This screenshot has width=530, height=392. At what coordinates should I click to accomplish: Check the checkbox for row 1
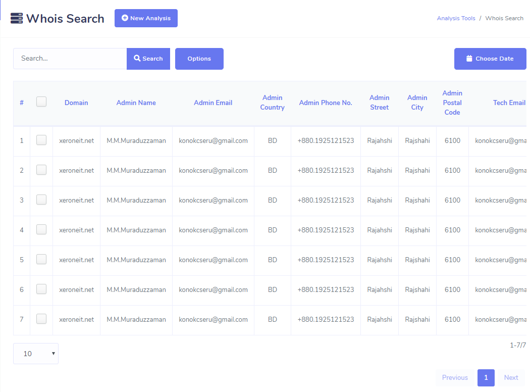click(x=41, y=140)
